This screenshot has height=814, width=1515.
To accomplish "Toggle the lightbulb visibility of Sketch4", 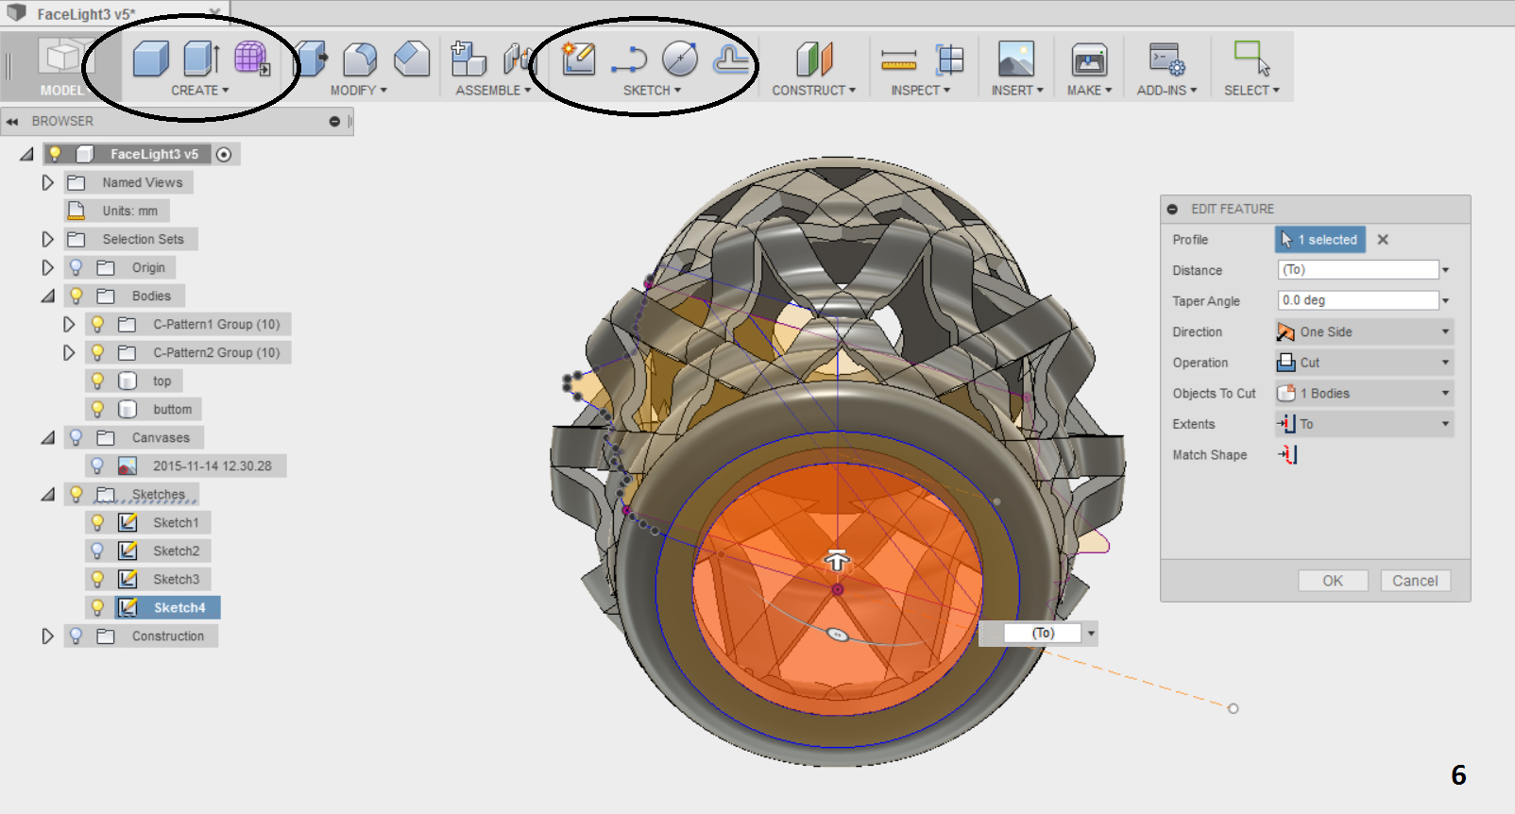I will pos(97,607).
